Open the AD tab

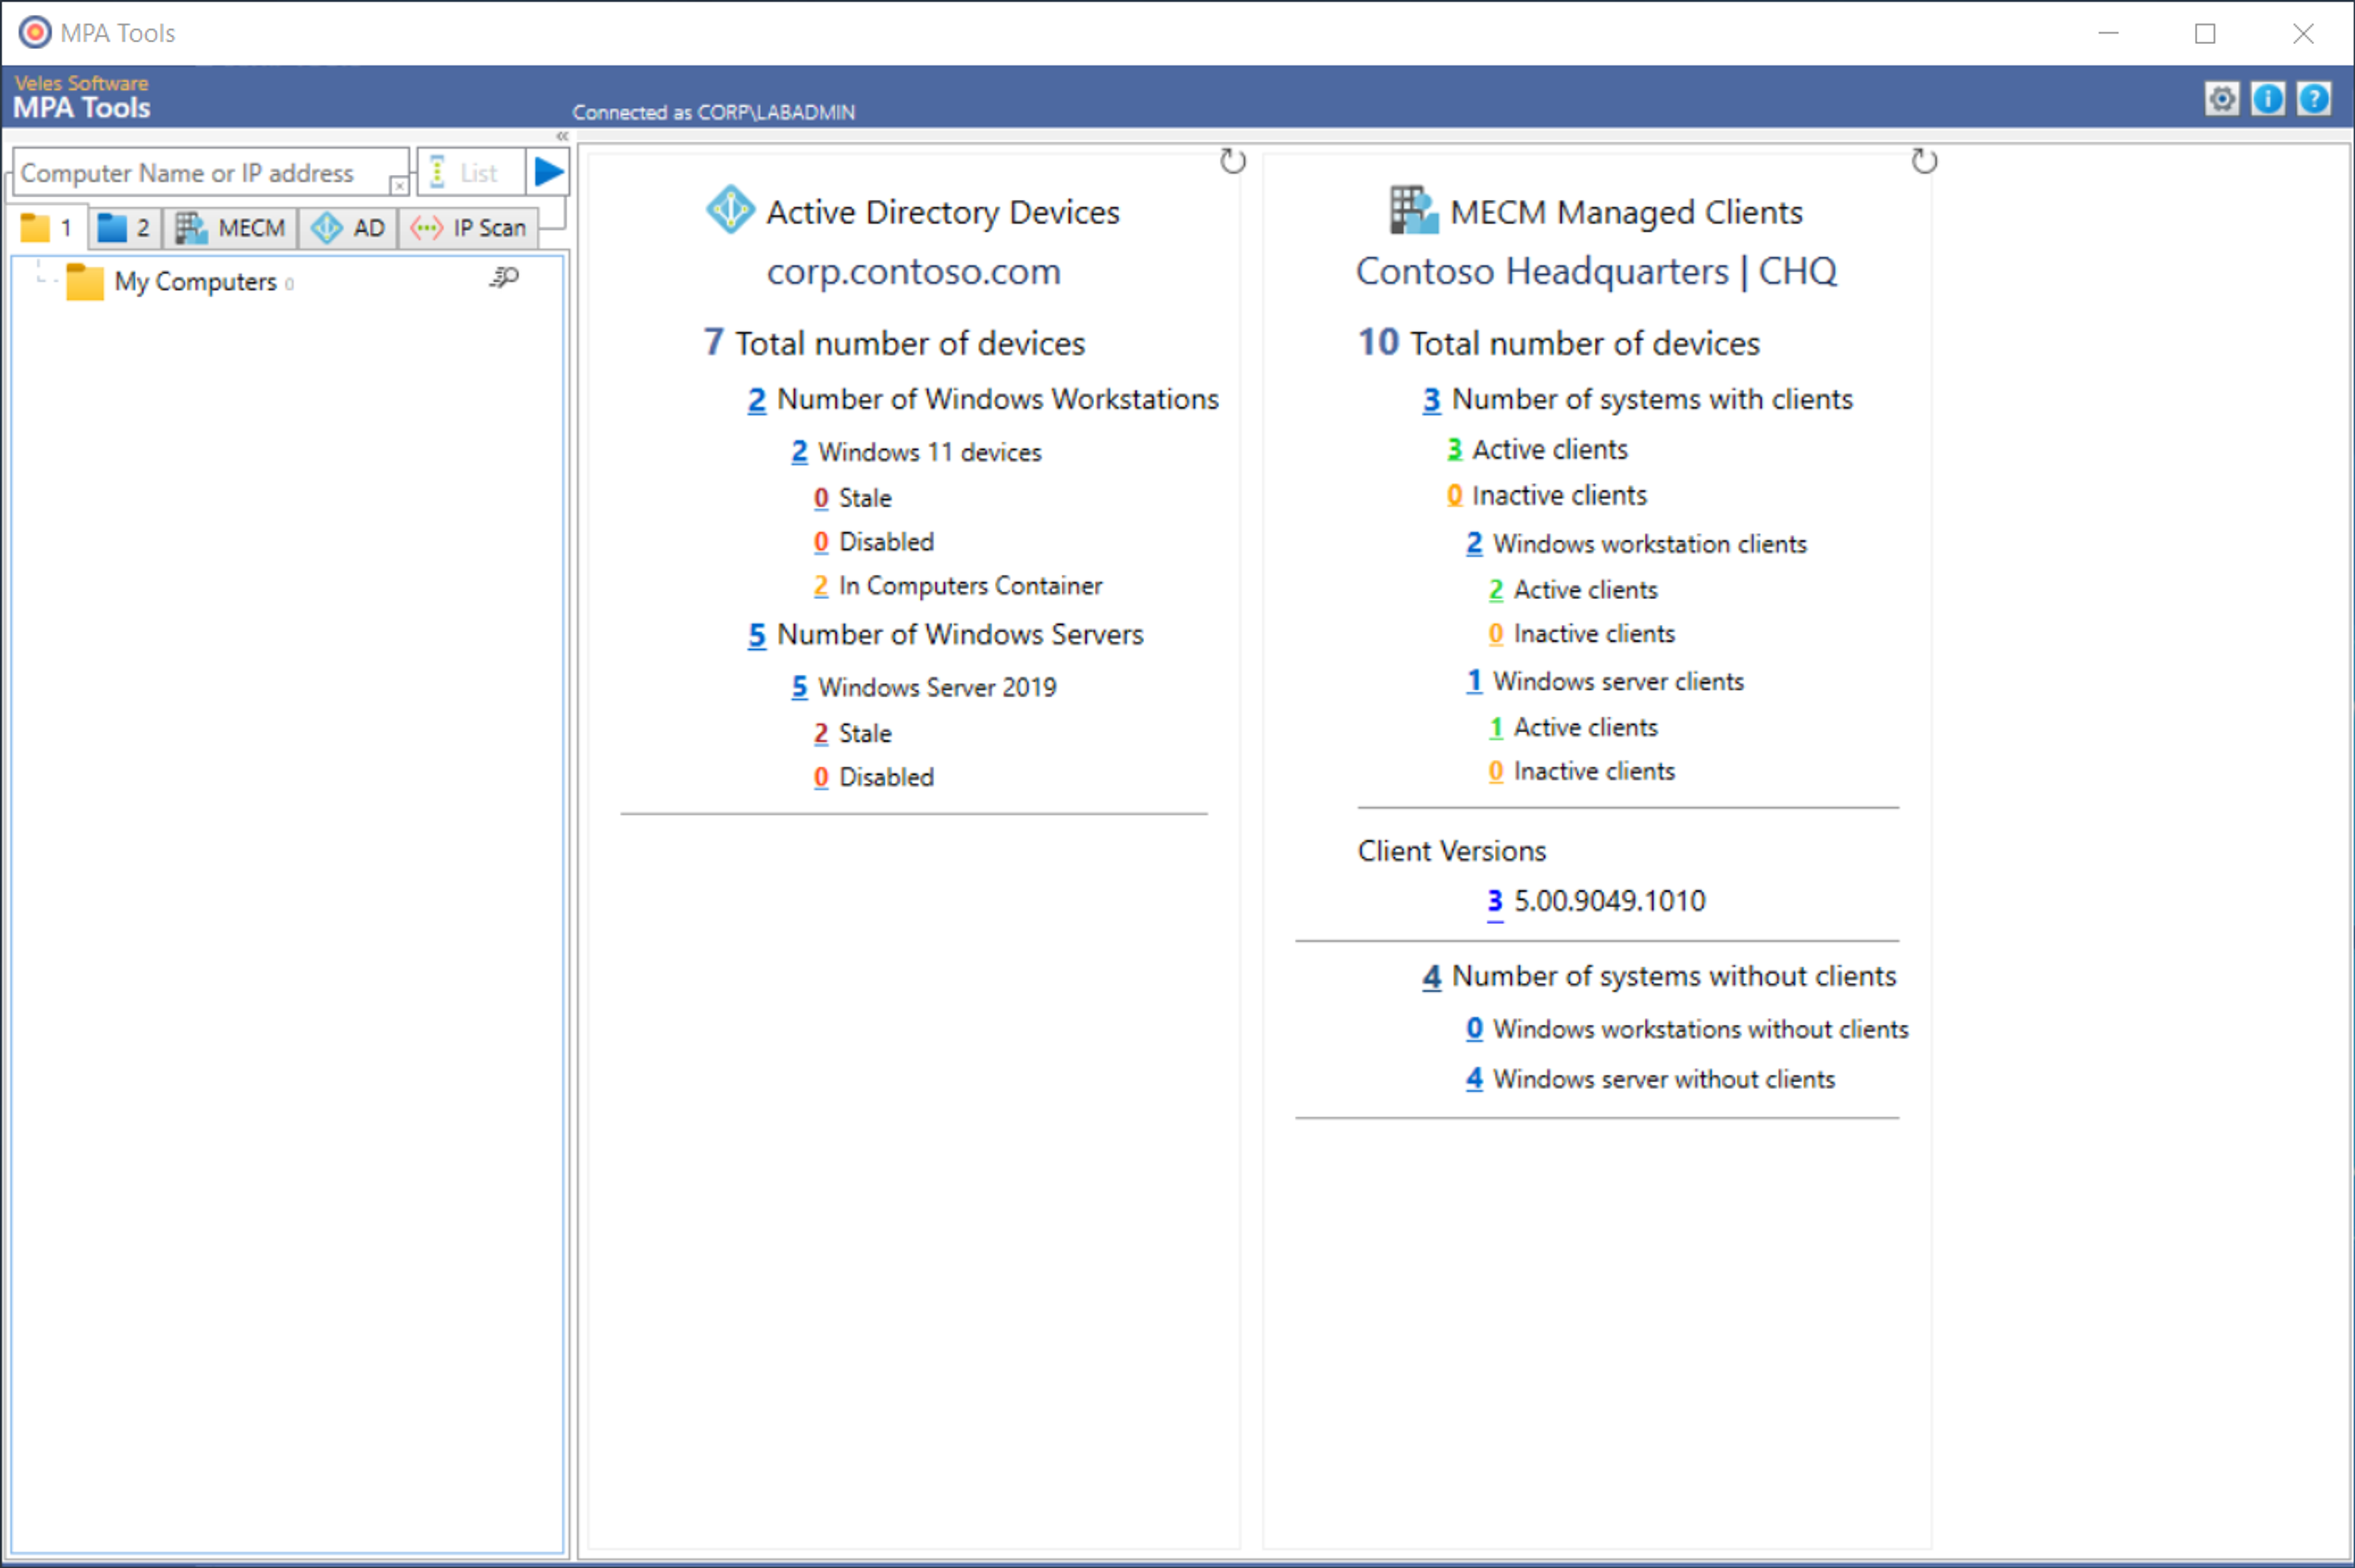(348, 228)
